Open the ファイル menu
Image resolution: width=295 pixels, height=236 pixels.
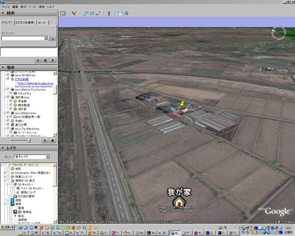click(x=6, y=7)
